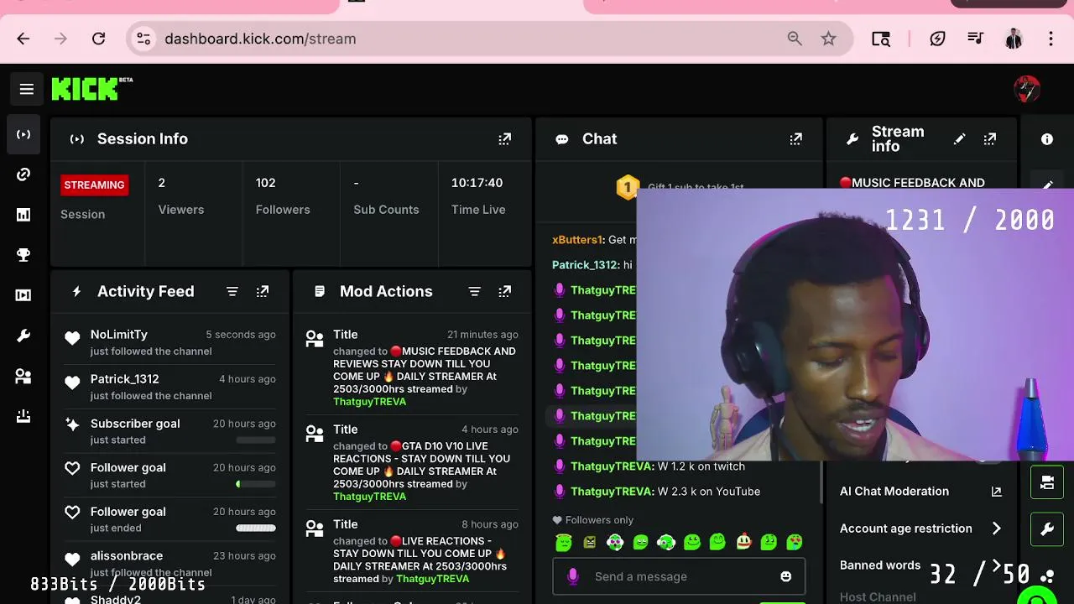Pop out the Mod Actions panel

[504, 291]
